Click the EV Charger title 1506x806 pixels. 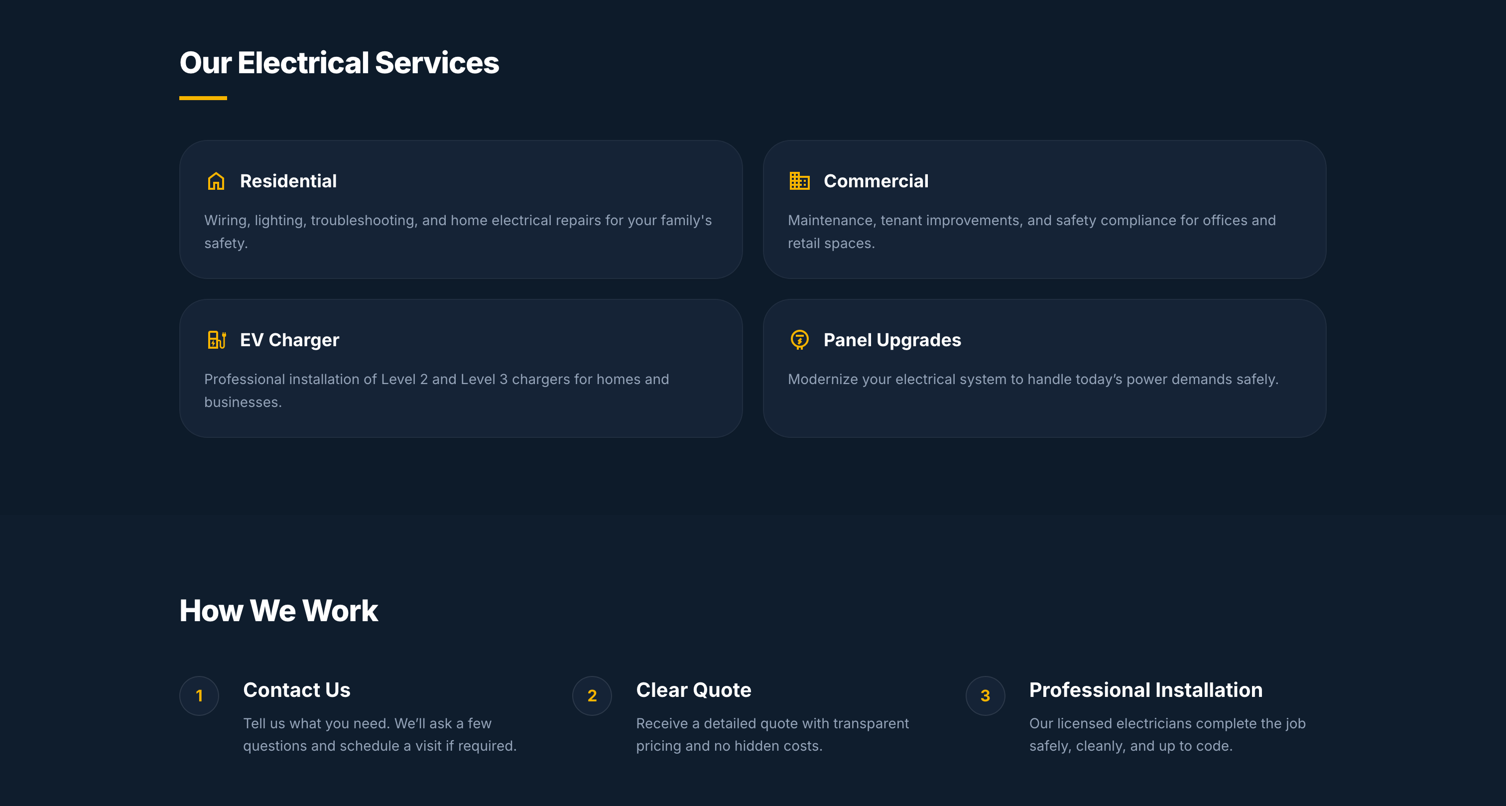(x=289, y=339)
